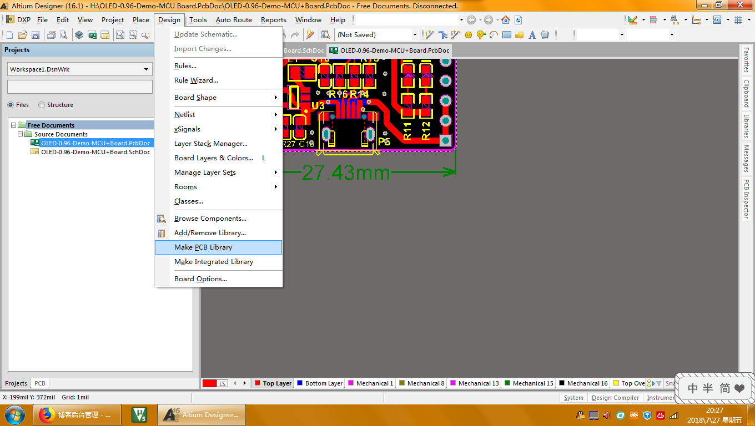The height and width of the screenshot is (426, 755).
Task: Open the Tools menu
Action: [198, 20]
